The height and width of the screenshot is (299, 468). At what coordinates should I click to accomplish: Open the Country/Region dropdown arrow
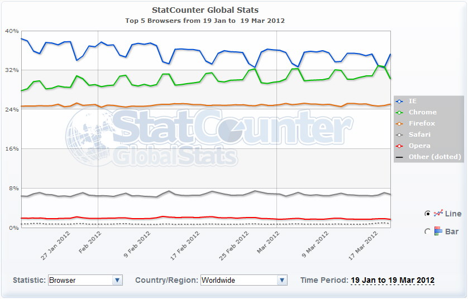coord(282,280)
